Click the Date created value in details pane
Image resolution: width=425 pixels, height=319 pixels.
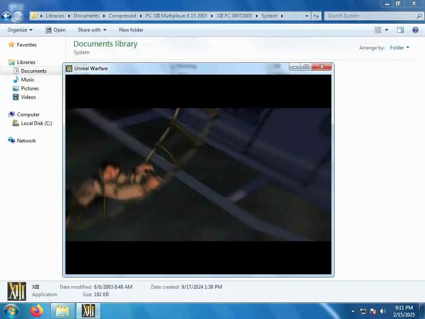[x=202, y=287]
